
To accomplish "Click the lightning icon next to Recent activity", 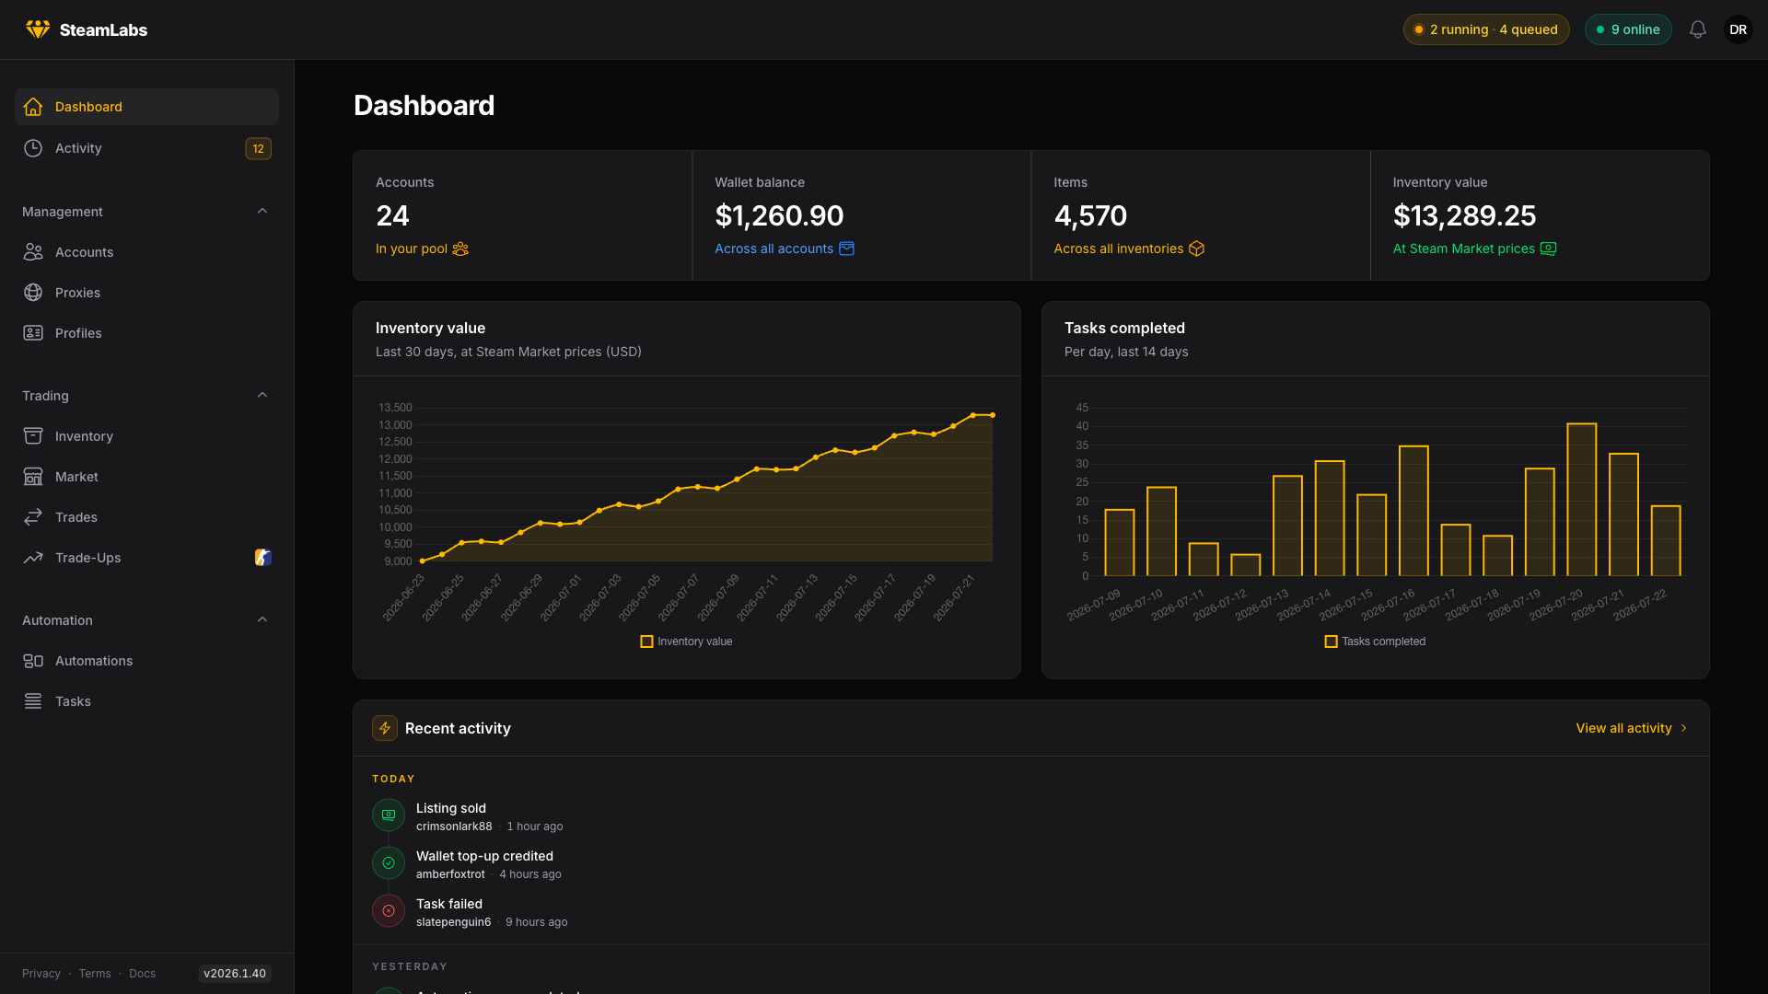I will pos(385,728).
